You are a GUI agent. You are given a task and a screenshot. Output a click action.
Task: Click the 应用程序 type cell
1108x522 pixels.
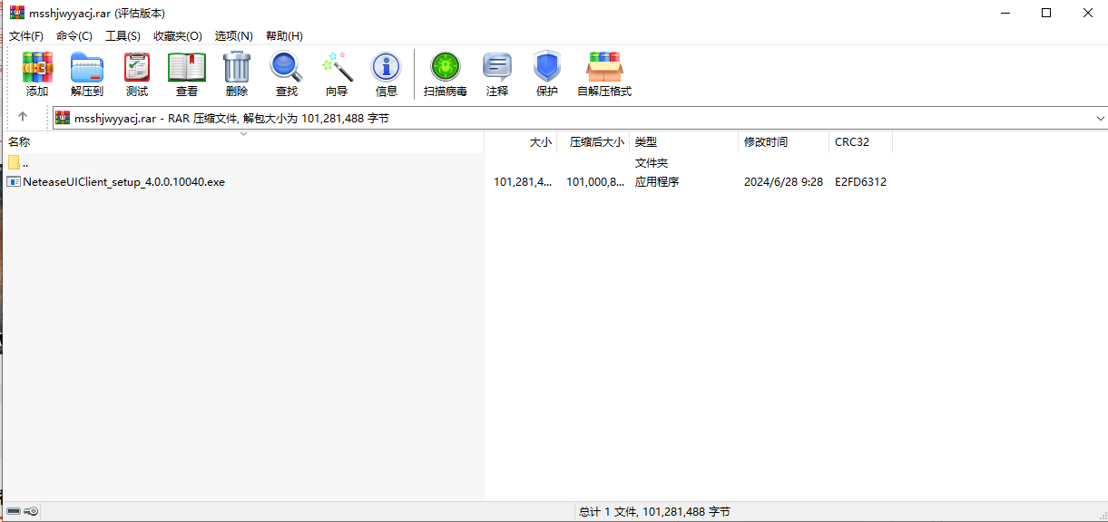[657, 181]
